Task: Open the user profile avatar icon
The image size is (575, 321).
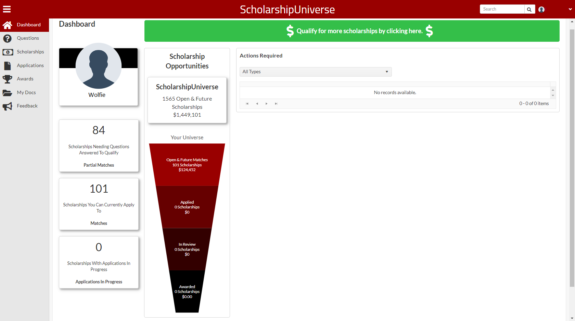Action: [x=541, y=9]
